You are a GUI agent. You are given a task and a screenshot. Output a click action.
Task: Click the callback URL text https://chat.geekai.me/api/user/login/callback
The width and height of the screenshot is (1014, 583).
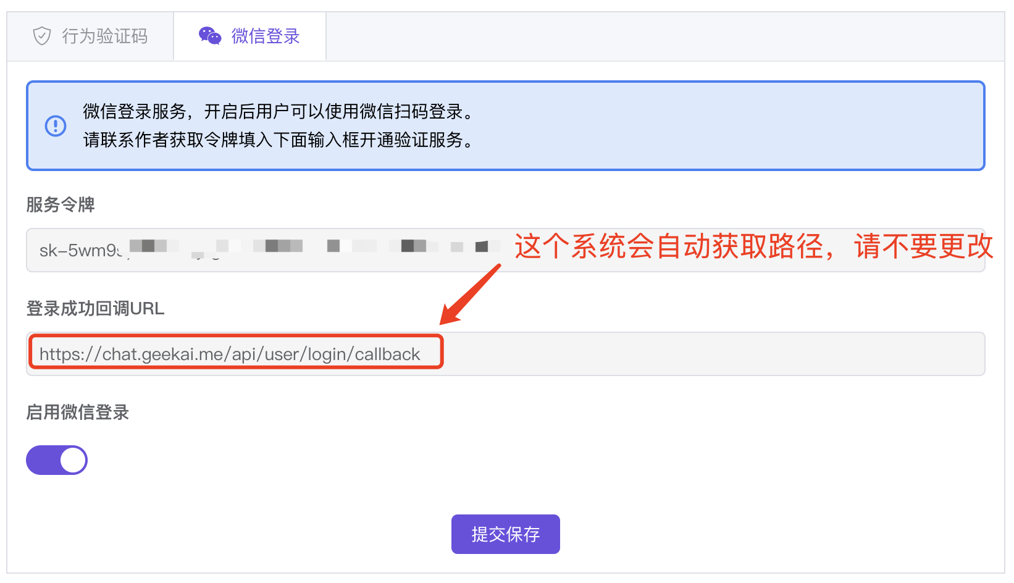[x=230, y=354]
